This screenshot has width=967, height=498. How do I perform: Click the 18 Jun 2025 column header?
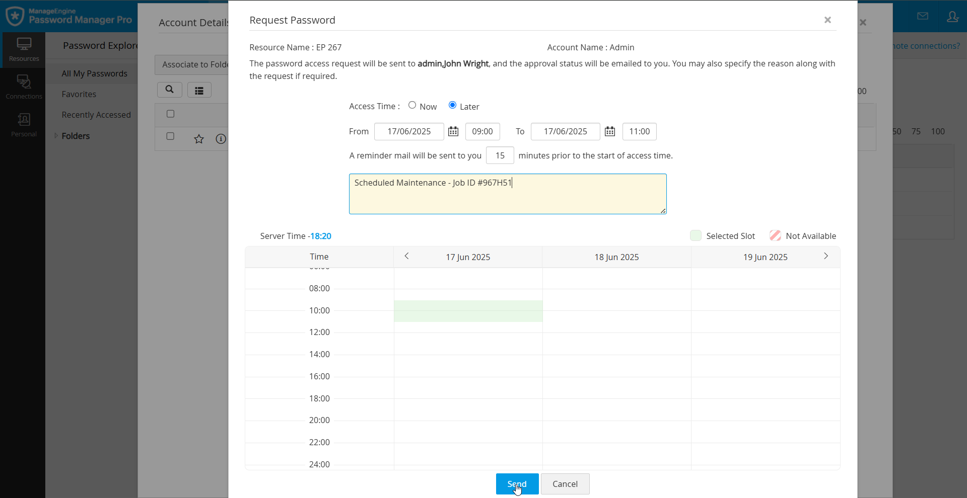[616, 257]
